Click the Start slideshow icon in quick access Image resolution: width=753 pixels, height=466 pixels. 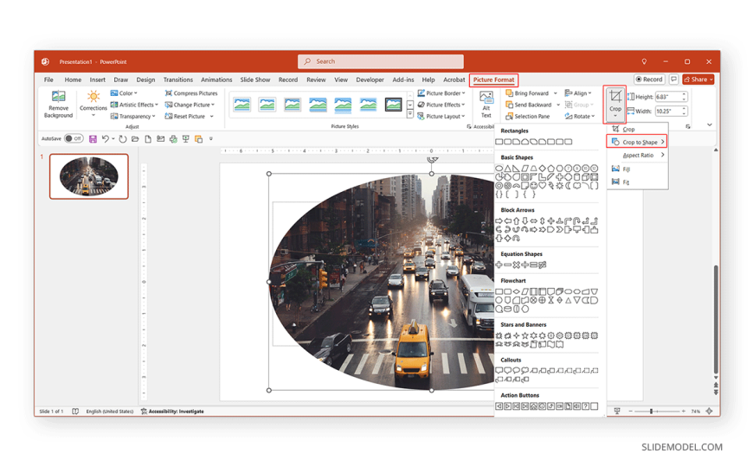click(x=186, y=139)
